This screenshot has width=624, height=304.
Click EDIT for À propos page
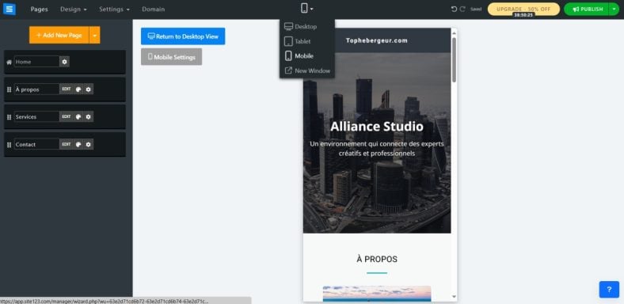(x=67, y=89)
